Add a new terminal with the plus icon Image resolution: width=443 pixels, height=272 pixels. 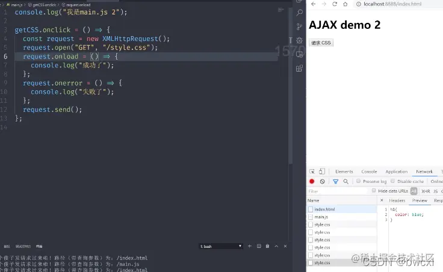(x=249, y=246)
